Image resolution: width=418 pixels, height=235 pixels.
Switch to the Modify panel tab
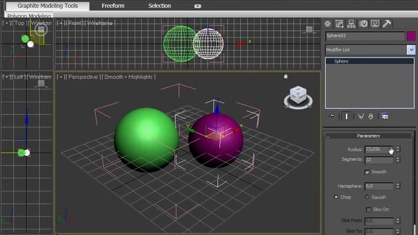(x=339, y=23)
